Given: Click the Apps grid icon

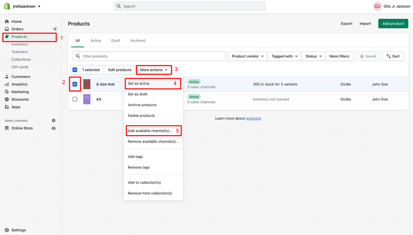Looking at the screenshot, I should 7,107.
